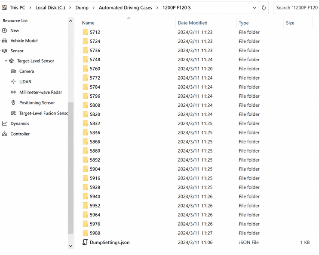Click the New plus icon
The image size is (319, 255).
click(4, 30)
